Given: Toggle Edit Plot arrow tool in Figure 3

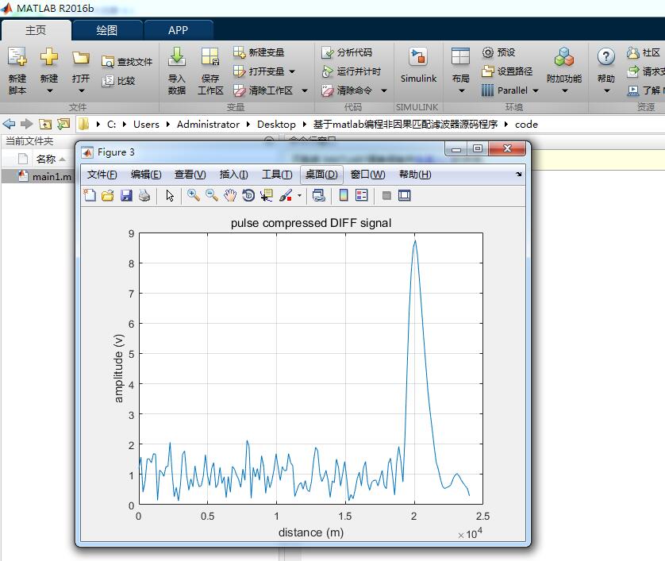Looking at the screenshot, I should [x=170, y=195].
